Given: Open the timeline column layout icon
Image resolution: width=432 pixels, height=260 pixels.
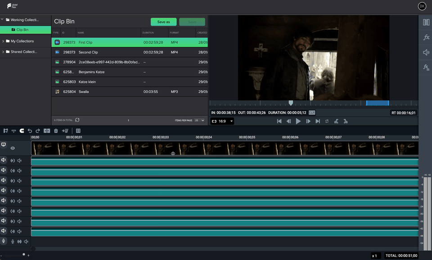Looking at the screenshot, I should [78, 131].
